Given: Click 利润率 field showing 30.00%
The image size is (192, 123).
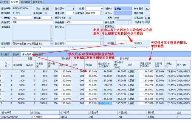Looking at the screenshot, I should 129,43.
